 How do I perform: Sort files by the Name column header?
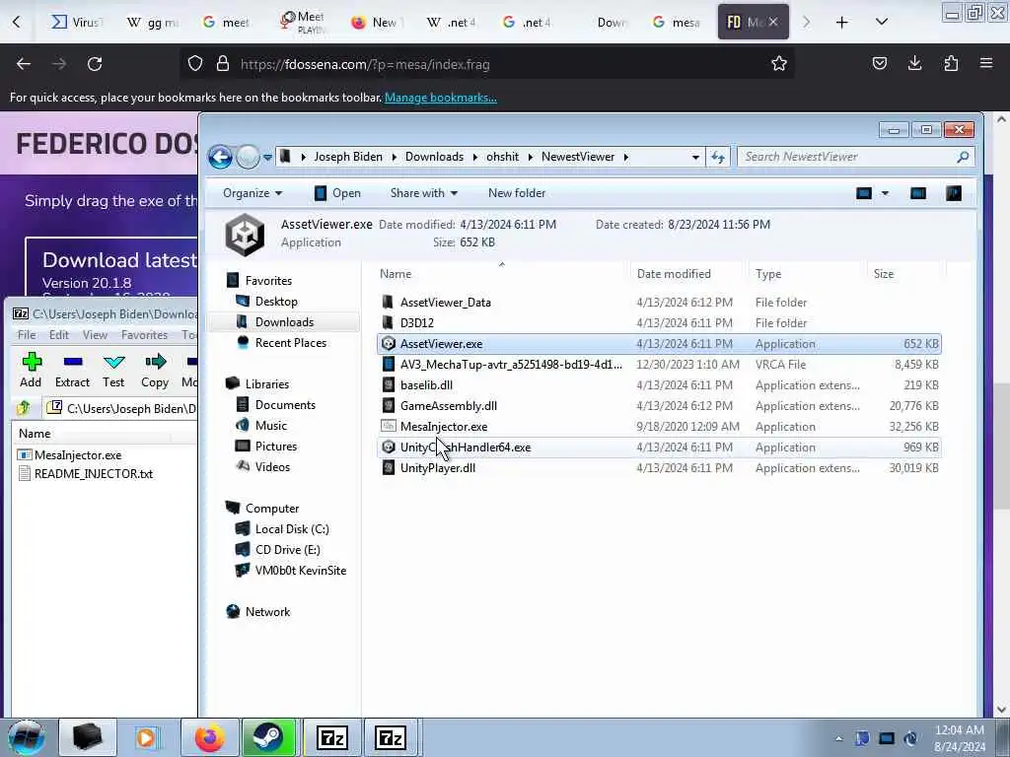(x=501, y=274)
